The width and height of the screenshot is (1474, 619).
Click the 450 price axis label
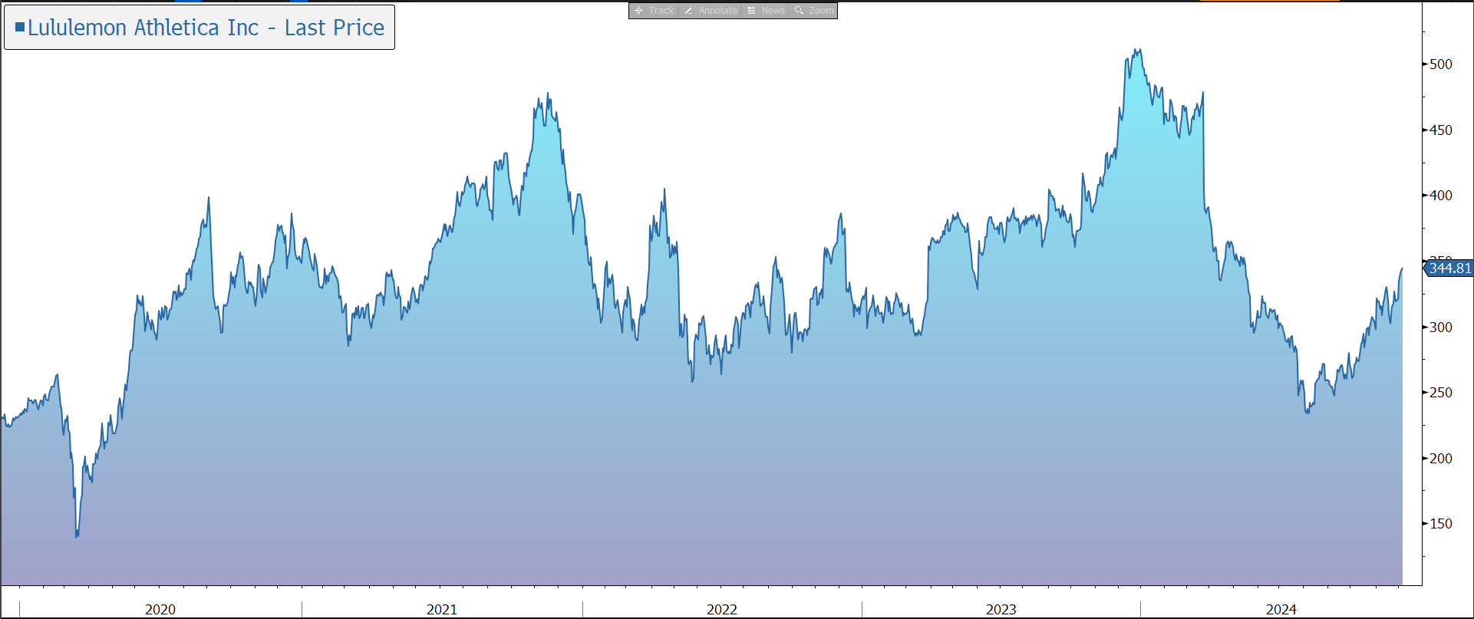click(1440, 130)
